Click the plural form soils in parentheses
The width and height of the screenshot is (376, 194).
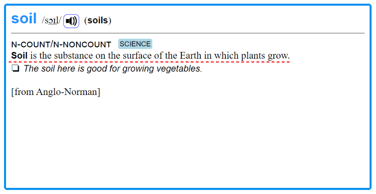tap(98, 20)
